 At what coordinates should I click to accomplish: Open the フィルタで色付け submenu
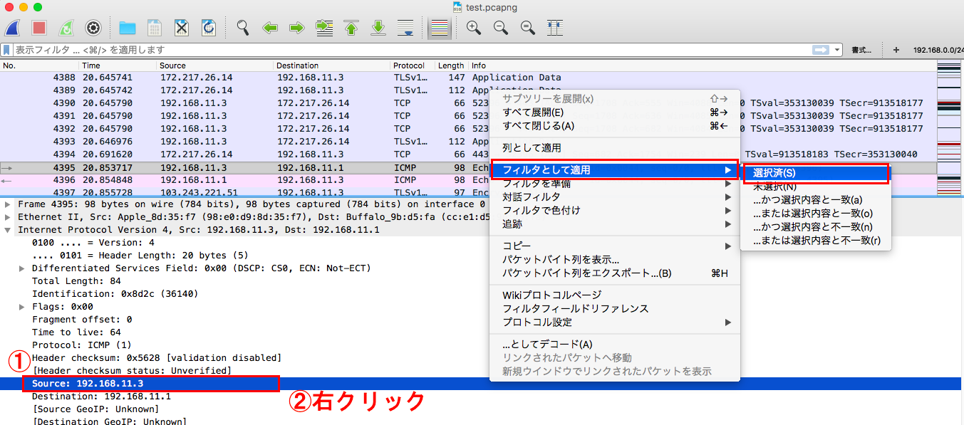[615, 211]
